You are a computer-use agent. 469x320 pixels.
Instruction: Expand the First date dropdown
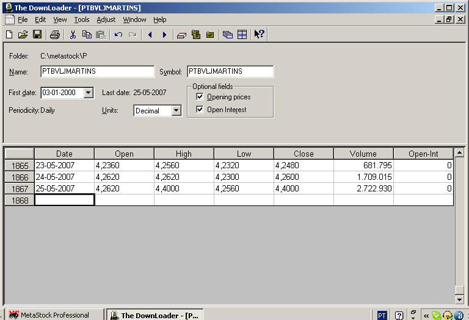click(x=88, y=93)
